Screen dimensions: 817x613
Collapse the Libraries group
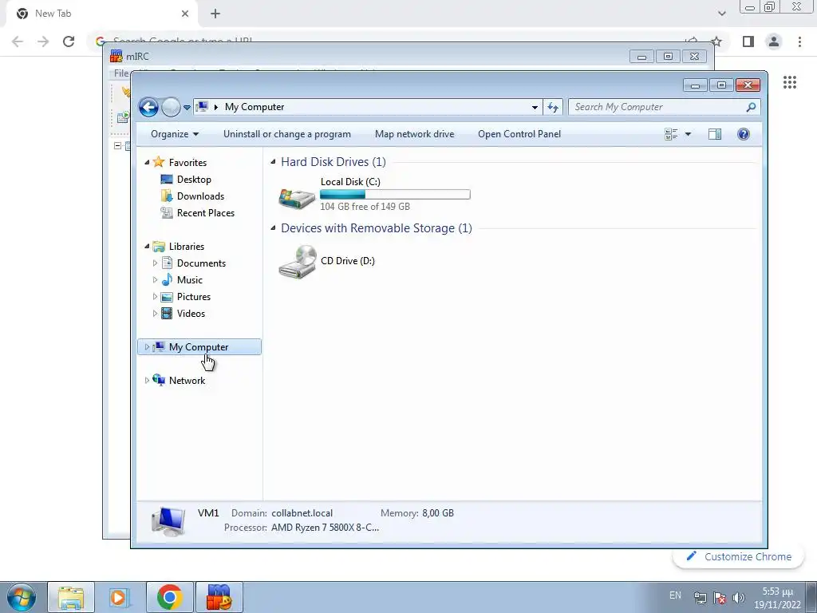(x=147, y=246)
